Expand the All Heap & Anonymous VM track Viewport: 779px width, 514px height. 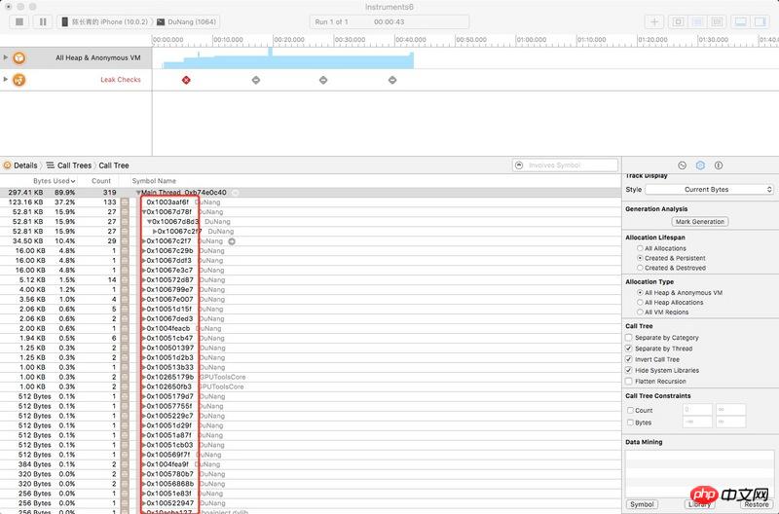6,57
